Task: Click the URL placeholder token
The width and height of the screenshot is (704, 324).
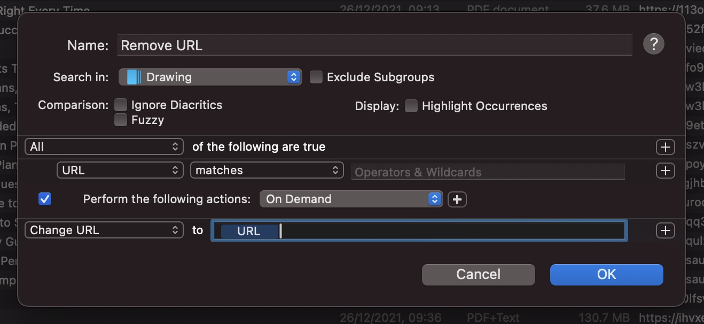Action: tap(249, 231)
